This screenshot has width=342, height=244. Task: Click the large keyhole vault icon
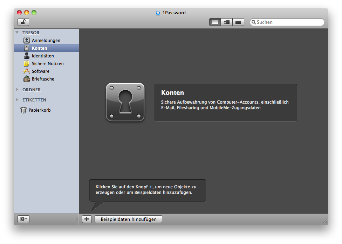[x=125, y=102]
